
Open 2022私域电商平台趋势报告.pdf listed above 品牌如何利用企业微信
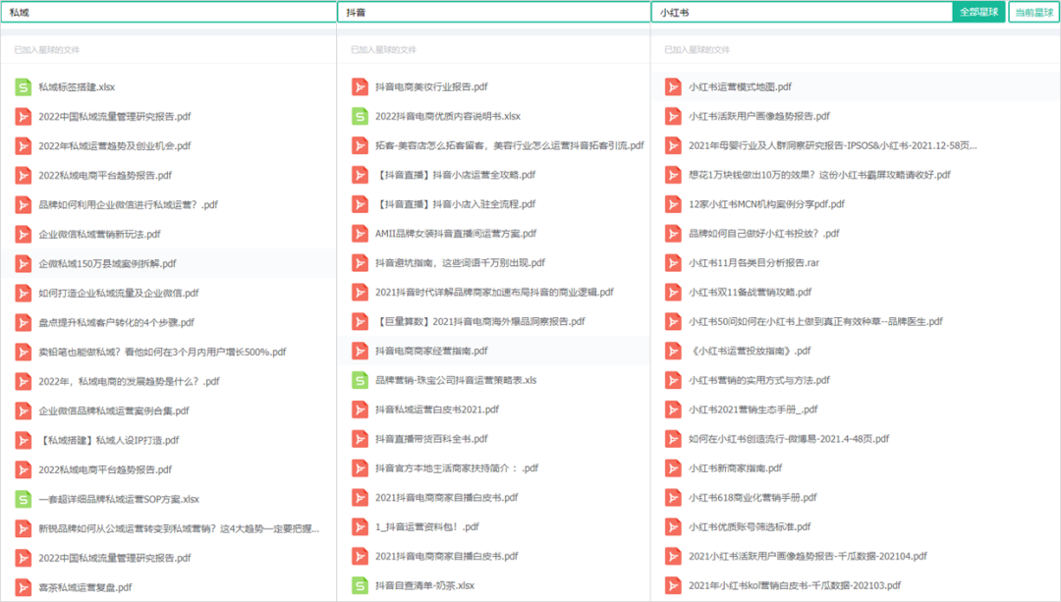(x=105, y=175)
